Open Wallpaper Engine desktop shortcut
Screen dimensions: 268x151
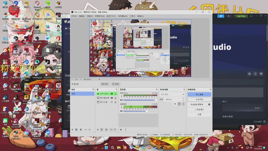(16, 5)
